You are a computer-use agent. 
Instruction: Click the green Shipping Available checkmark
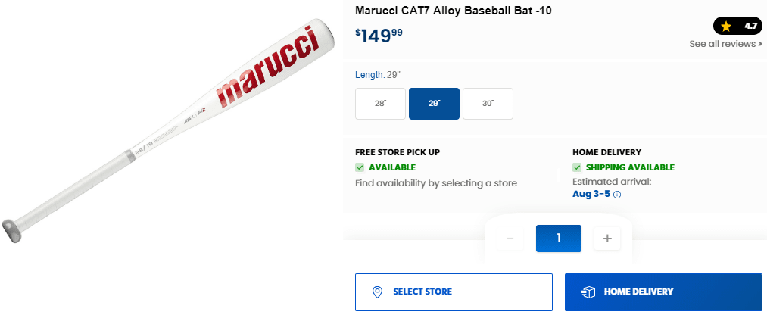pyautogui.click(x=578, y=167)
